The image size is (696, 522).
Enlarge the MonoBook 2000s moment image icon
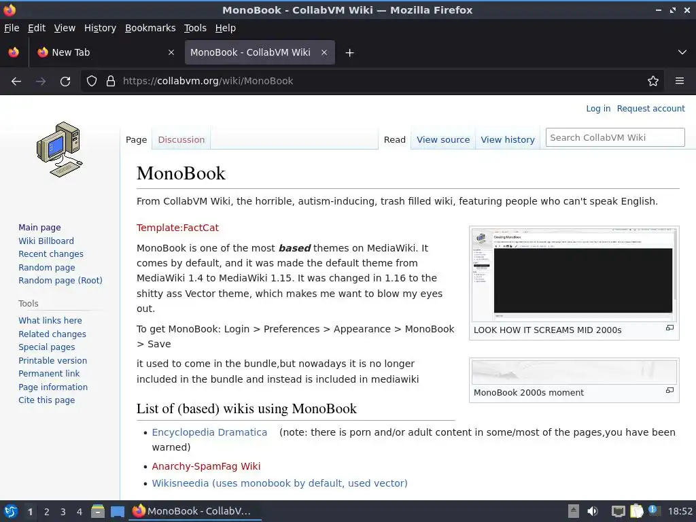coord(669,391)
